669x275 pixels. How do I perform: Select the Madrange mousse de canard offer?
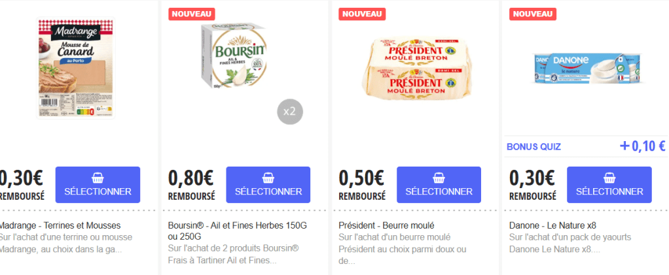(98, 185)
